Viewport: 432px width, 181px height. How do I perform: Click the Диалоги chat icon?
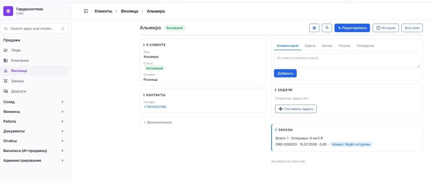pyautogui.click(x=5, y=91)
